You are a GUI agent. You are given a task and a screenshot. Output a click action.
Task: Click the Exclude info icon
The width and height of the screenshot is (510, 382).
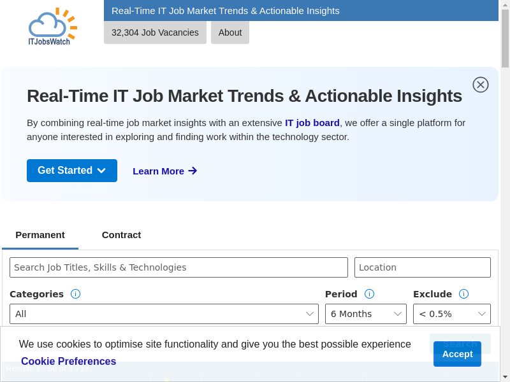tap(463, 294)
